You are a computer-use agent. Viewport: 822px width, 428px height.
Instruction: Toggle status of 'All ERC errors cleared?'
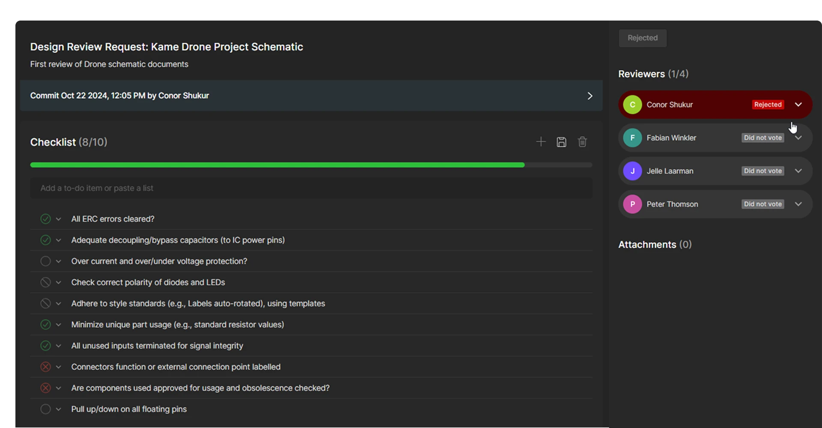45,219
